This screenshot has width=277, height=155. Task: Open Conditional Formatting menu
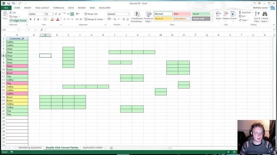point(137,17)
